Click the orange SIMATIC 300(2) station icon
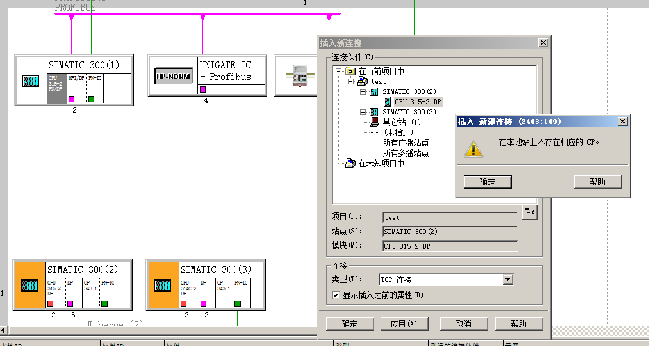The width and height of the screenshot is (649, 346). click(x=29, y=285)
